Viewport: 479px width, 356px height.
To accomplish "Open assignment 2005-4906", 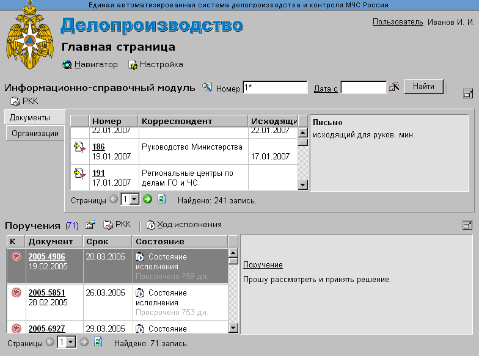I will pos(46,256).
